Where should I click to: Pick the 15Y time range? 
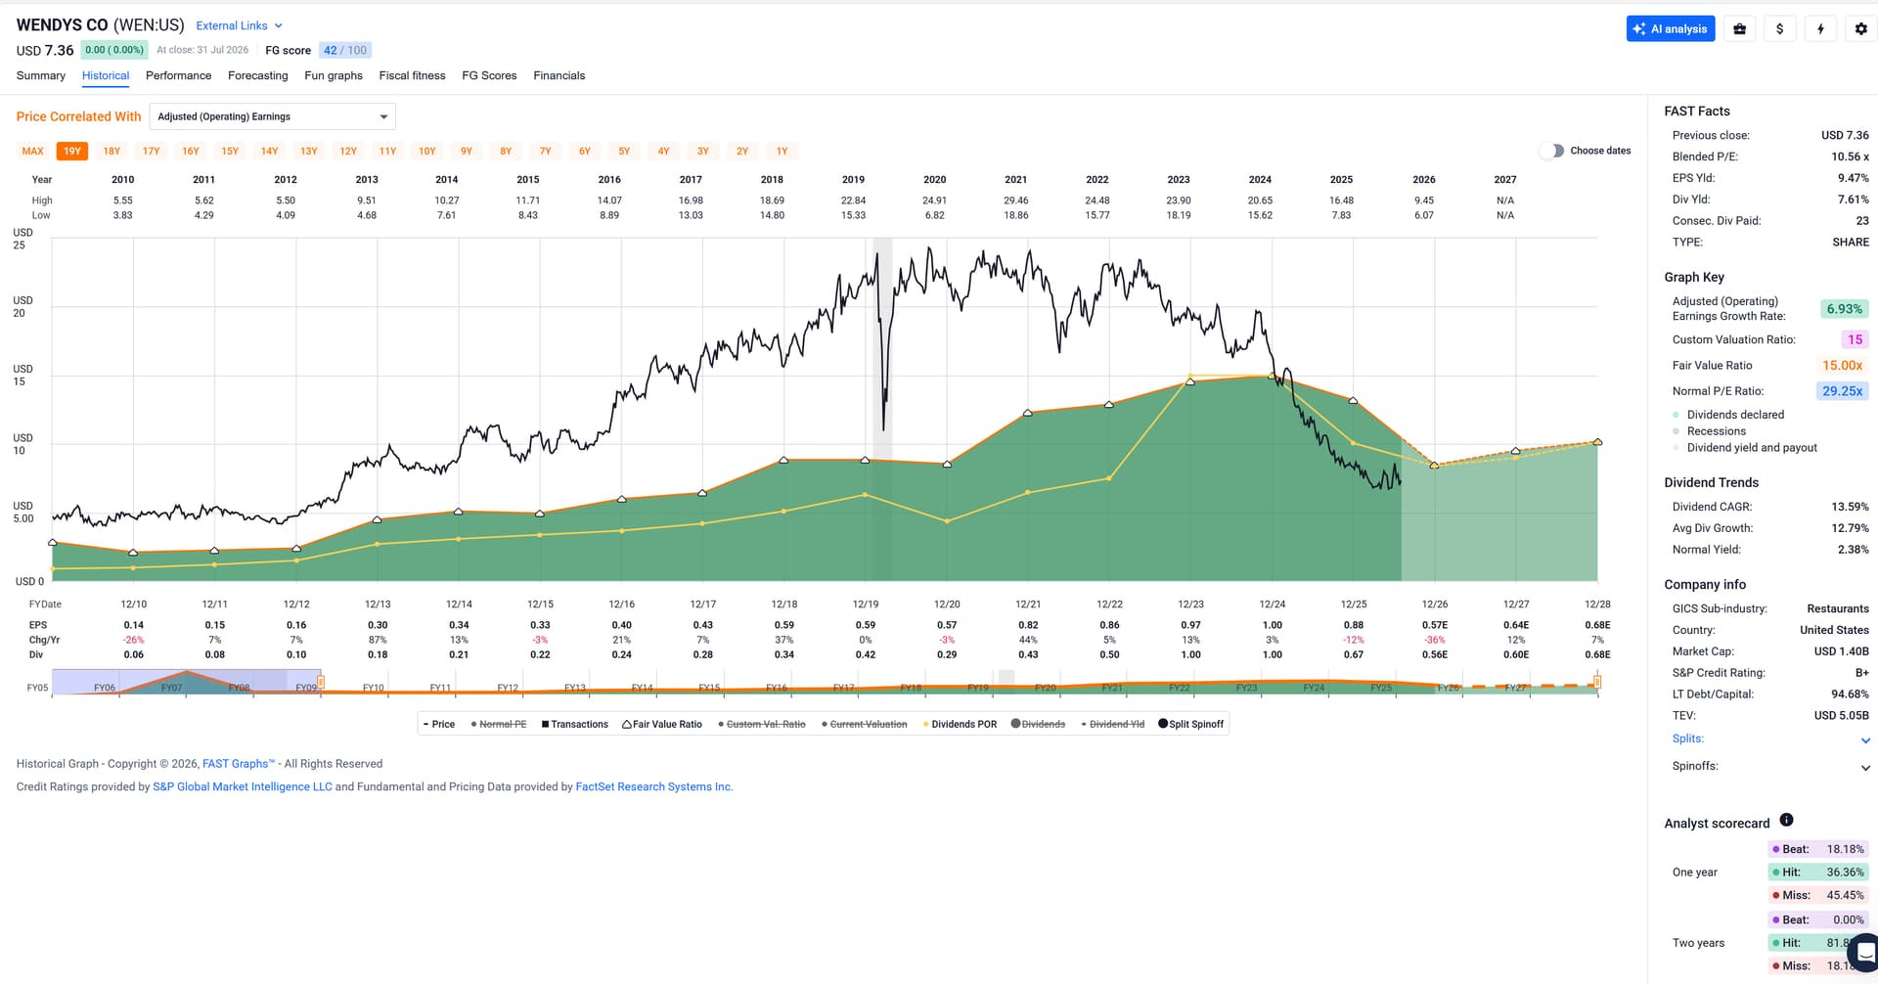[x=230, y=152]
